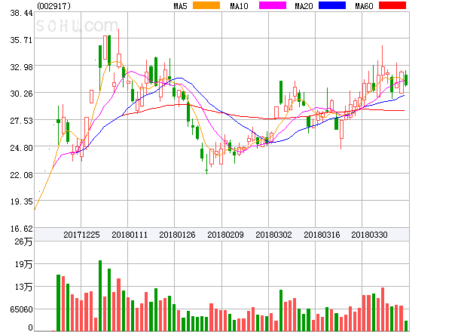Viewport: 452px width, 332px height.
Task: Click the magenta MA10 legend swatch
Action: click(273, 5)
